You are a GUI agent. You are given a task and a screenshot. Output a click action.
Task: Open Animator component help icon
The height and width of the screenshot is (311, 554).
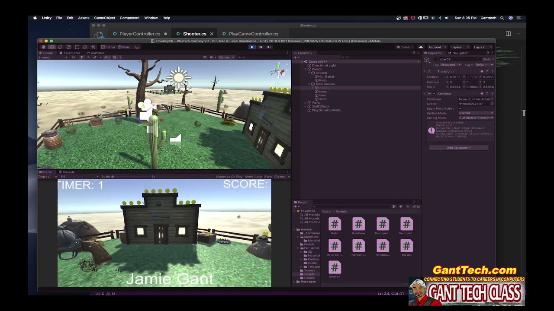pyautogui.click(x=482, y=93)
